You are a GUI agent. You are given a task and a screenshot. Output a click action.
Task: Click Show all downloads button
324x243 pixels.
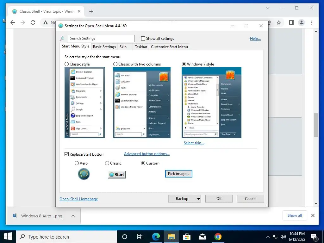(295, 215)
